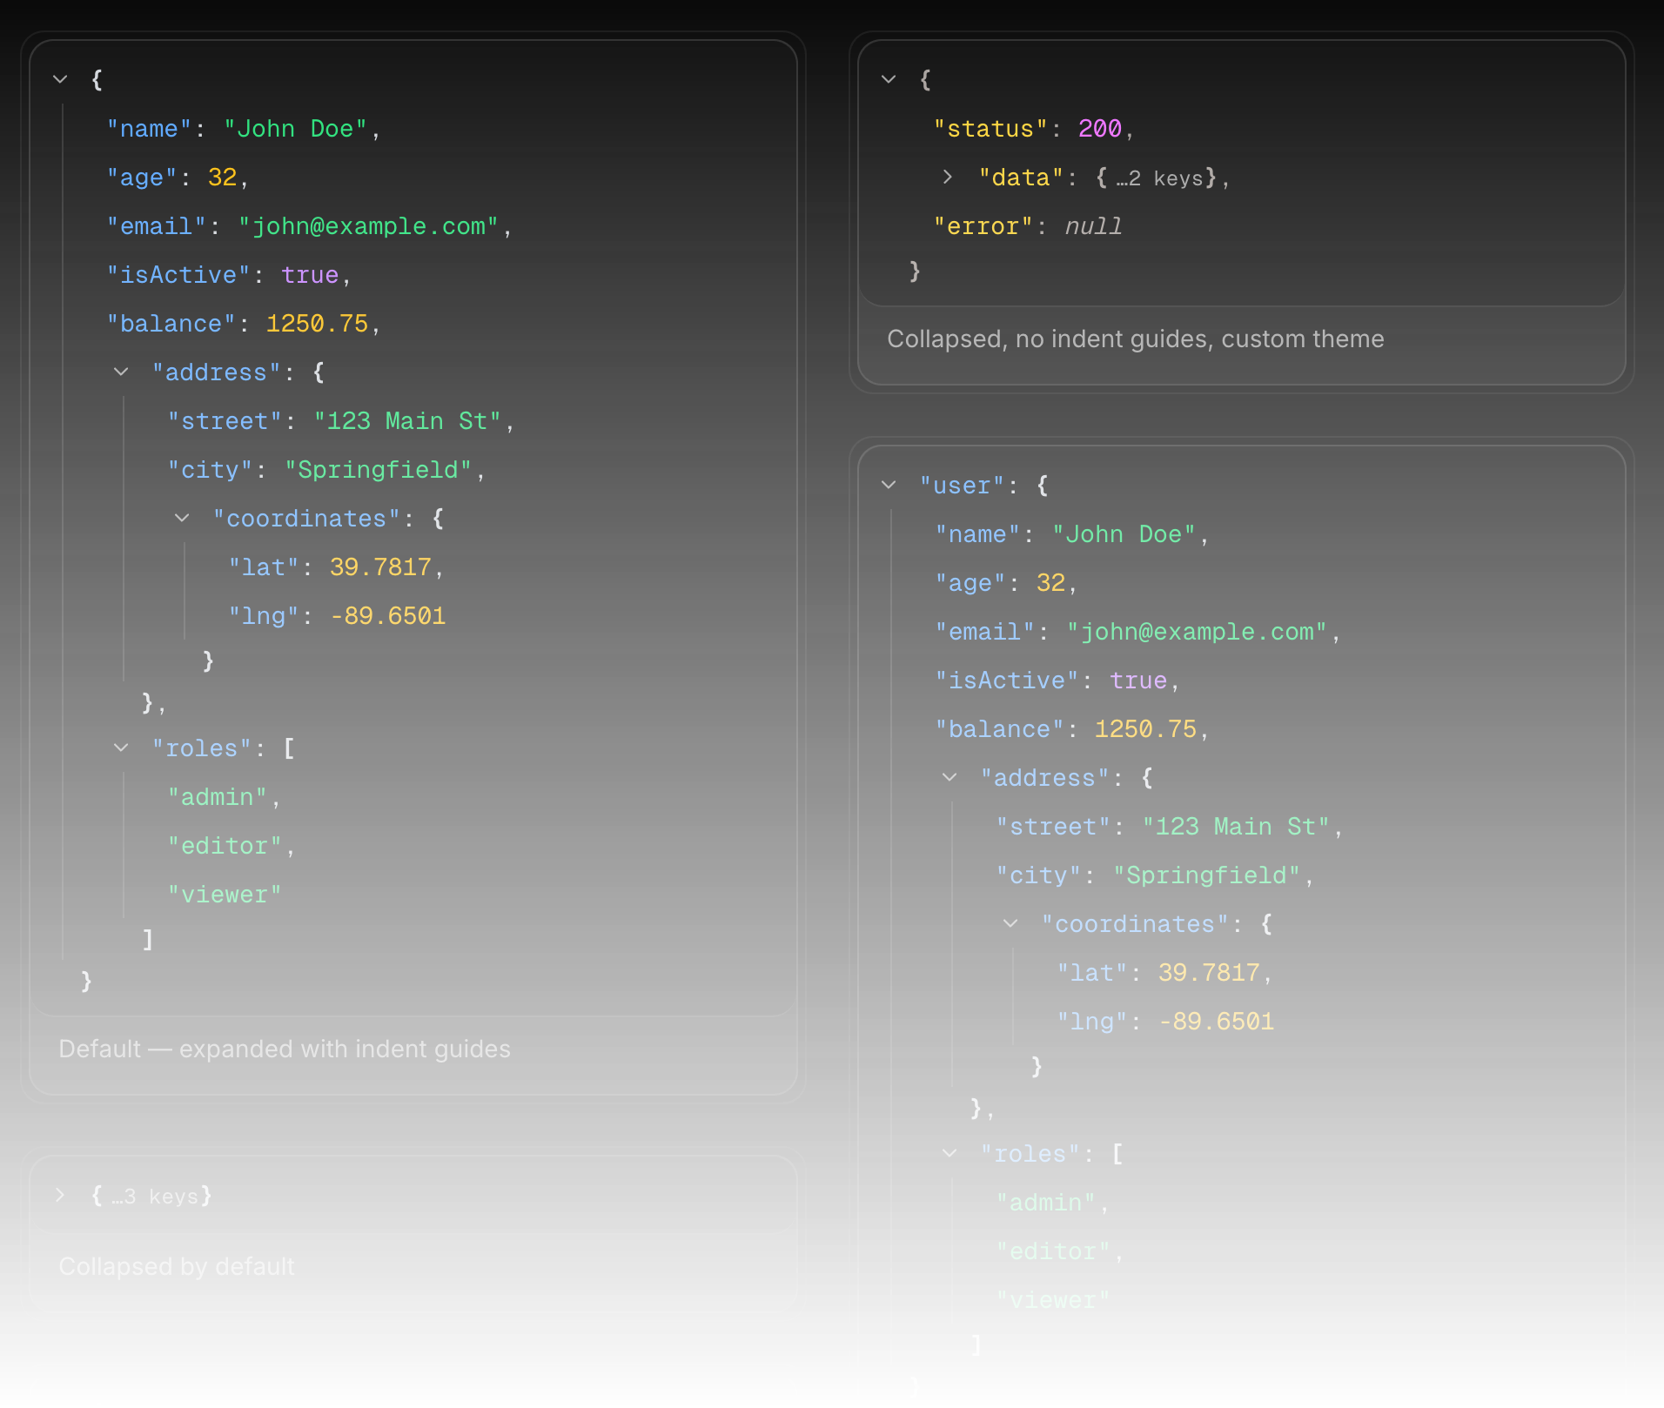Click the "viewer" role in the left viewer

[x=225, y=895]
